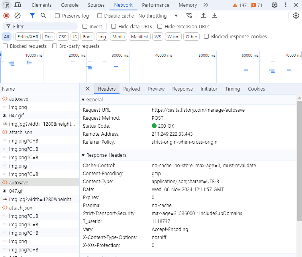This screenshot has height=257, width=302.
Task: Open the Memory tab
Action: pyautogui.click(x=188, y=5)
